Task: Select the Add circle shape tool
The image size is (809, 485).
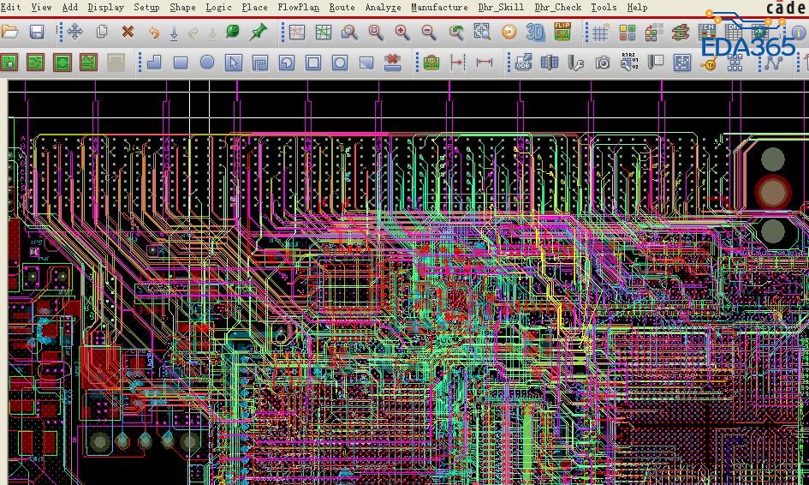Action: click(207, 63)
